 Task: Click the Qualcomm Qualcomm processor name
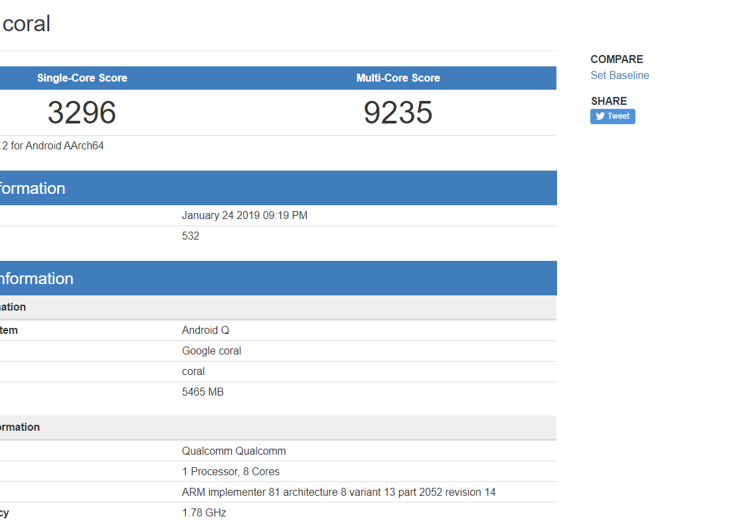click(x=234, y=451)
